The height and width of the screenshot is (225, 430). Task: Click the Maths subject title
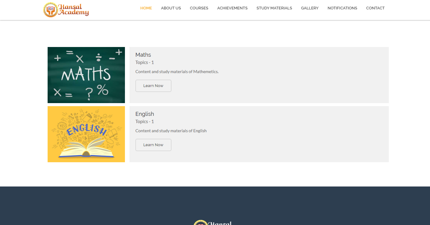[143, 55]
